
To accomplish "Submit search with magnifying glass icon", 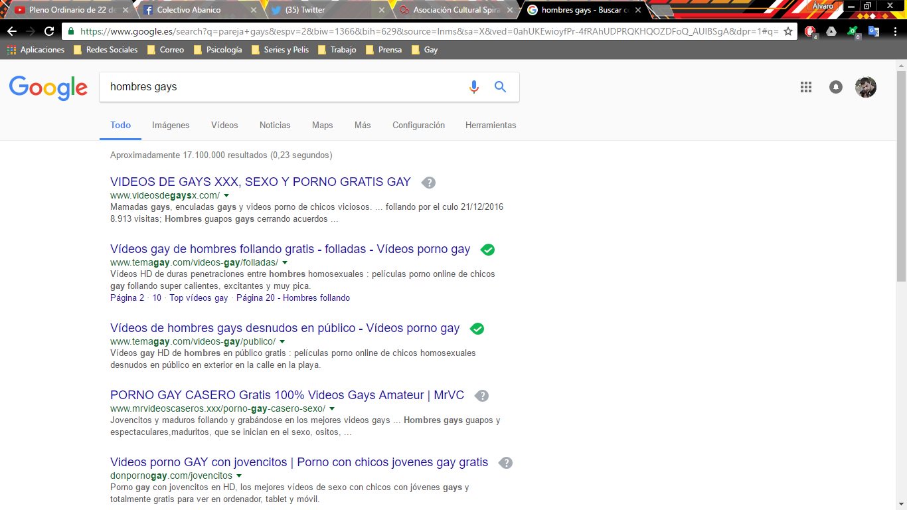I will click(501, 87).
